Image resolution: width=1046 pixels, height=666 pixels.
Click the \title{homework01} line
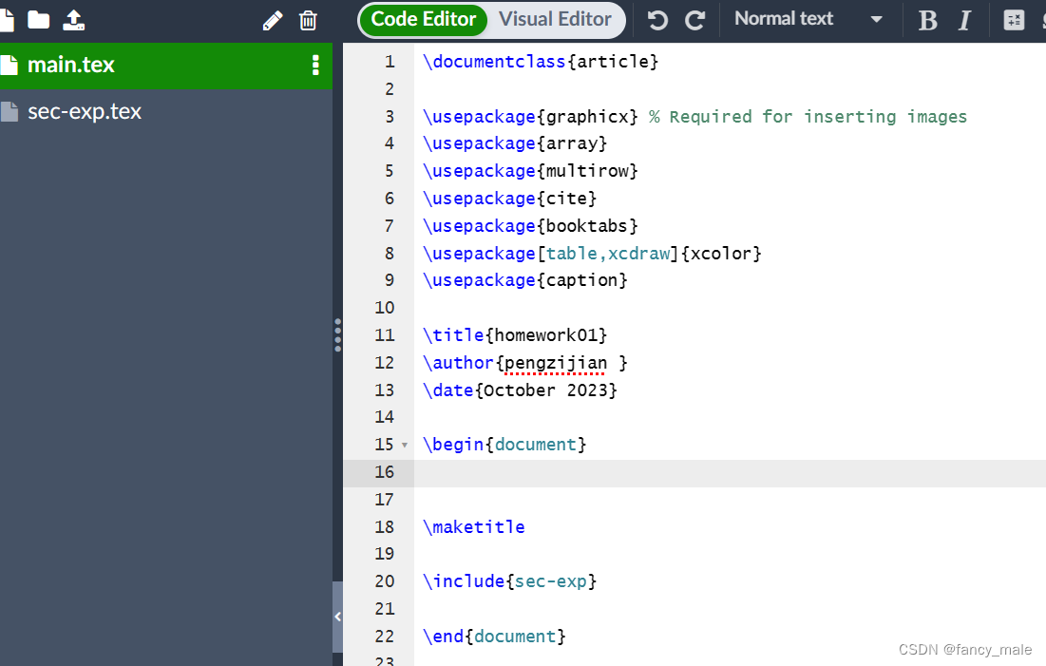(x=515, y=335)
